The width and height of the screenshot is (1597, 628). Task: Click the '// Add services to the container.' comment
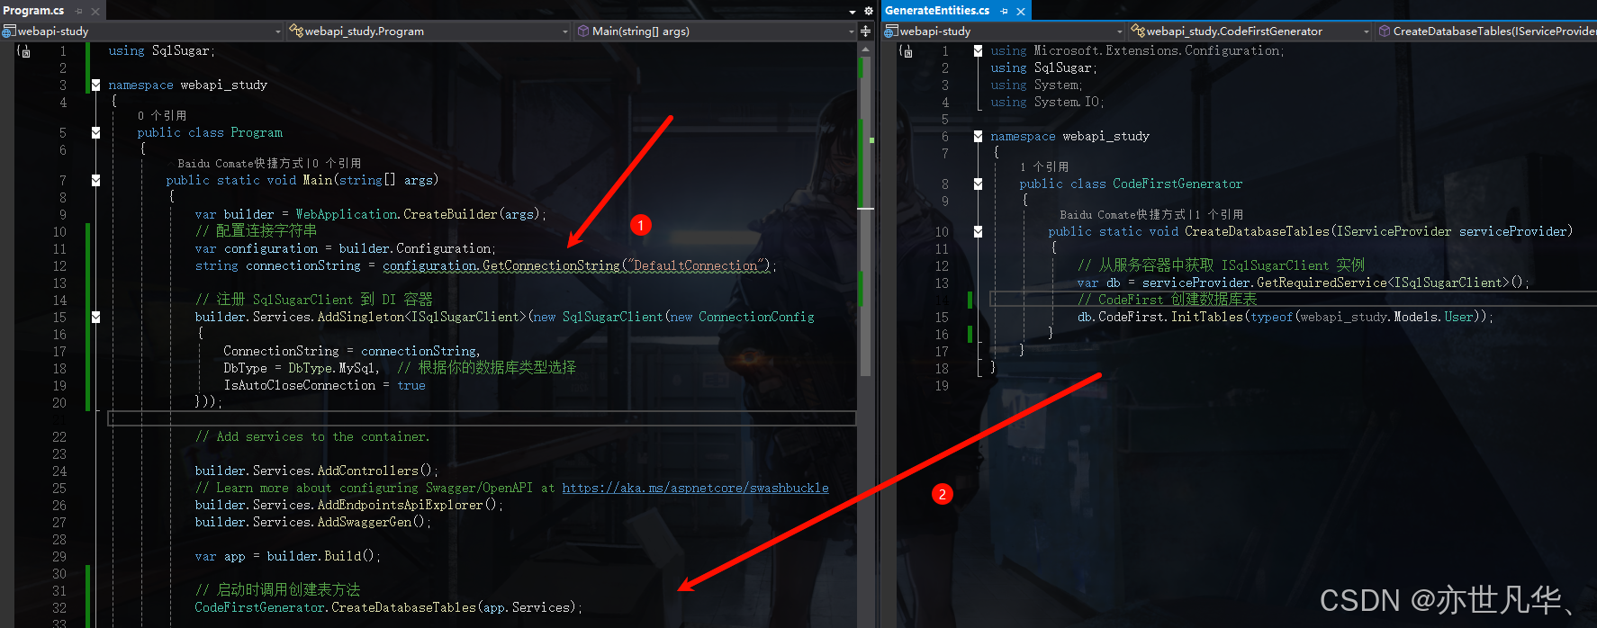(312, 436)
